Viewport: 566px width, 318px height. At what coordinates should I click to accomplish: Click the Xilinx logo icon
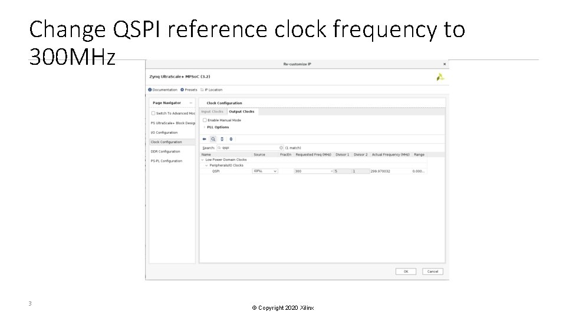(x=440, y=77)
